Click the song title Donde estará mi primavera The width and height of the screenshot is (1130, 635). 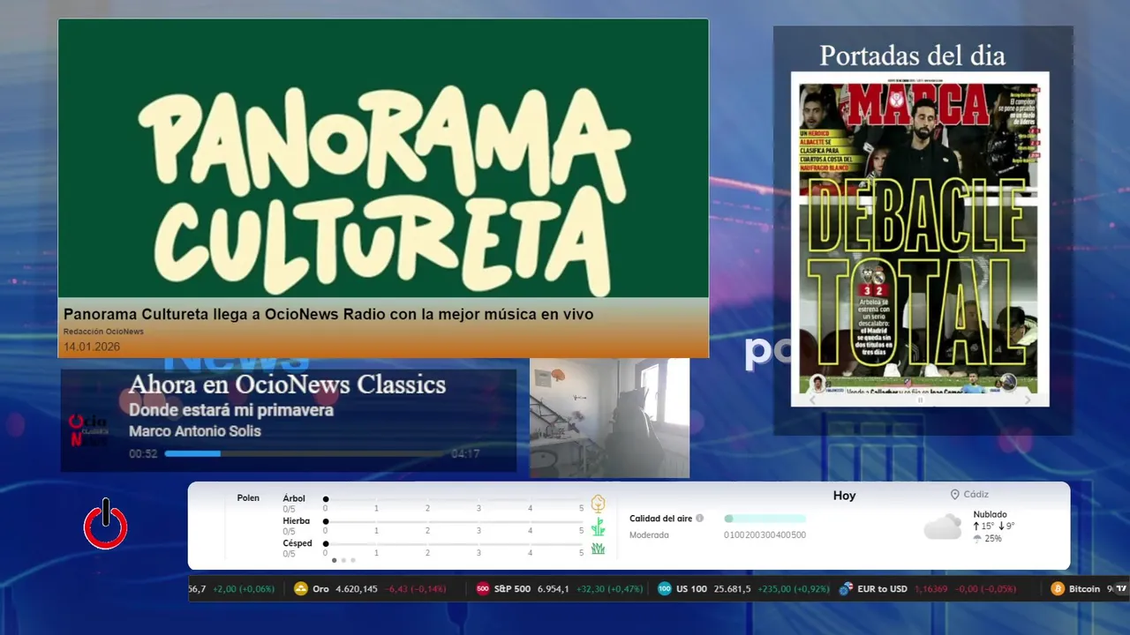(231, 410)
